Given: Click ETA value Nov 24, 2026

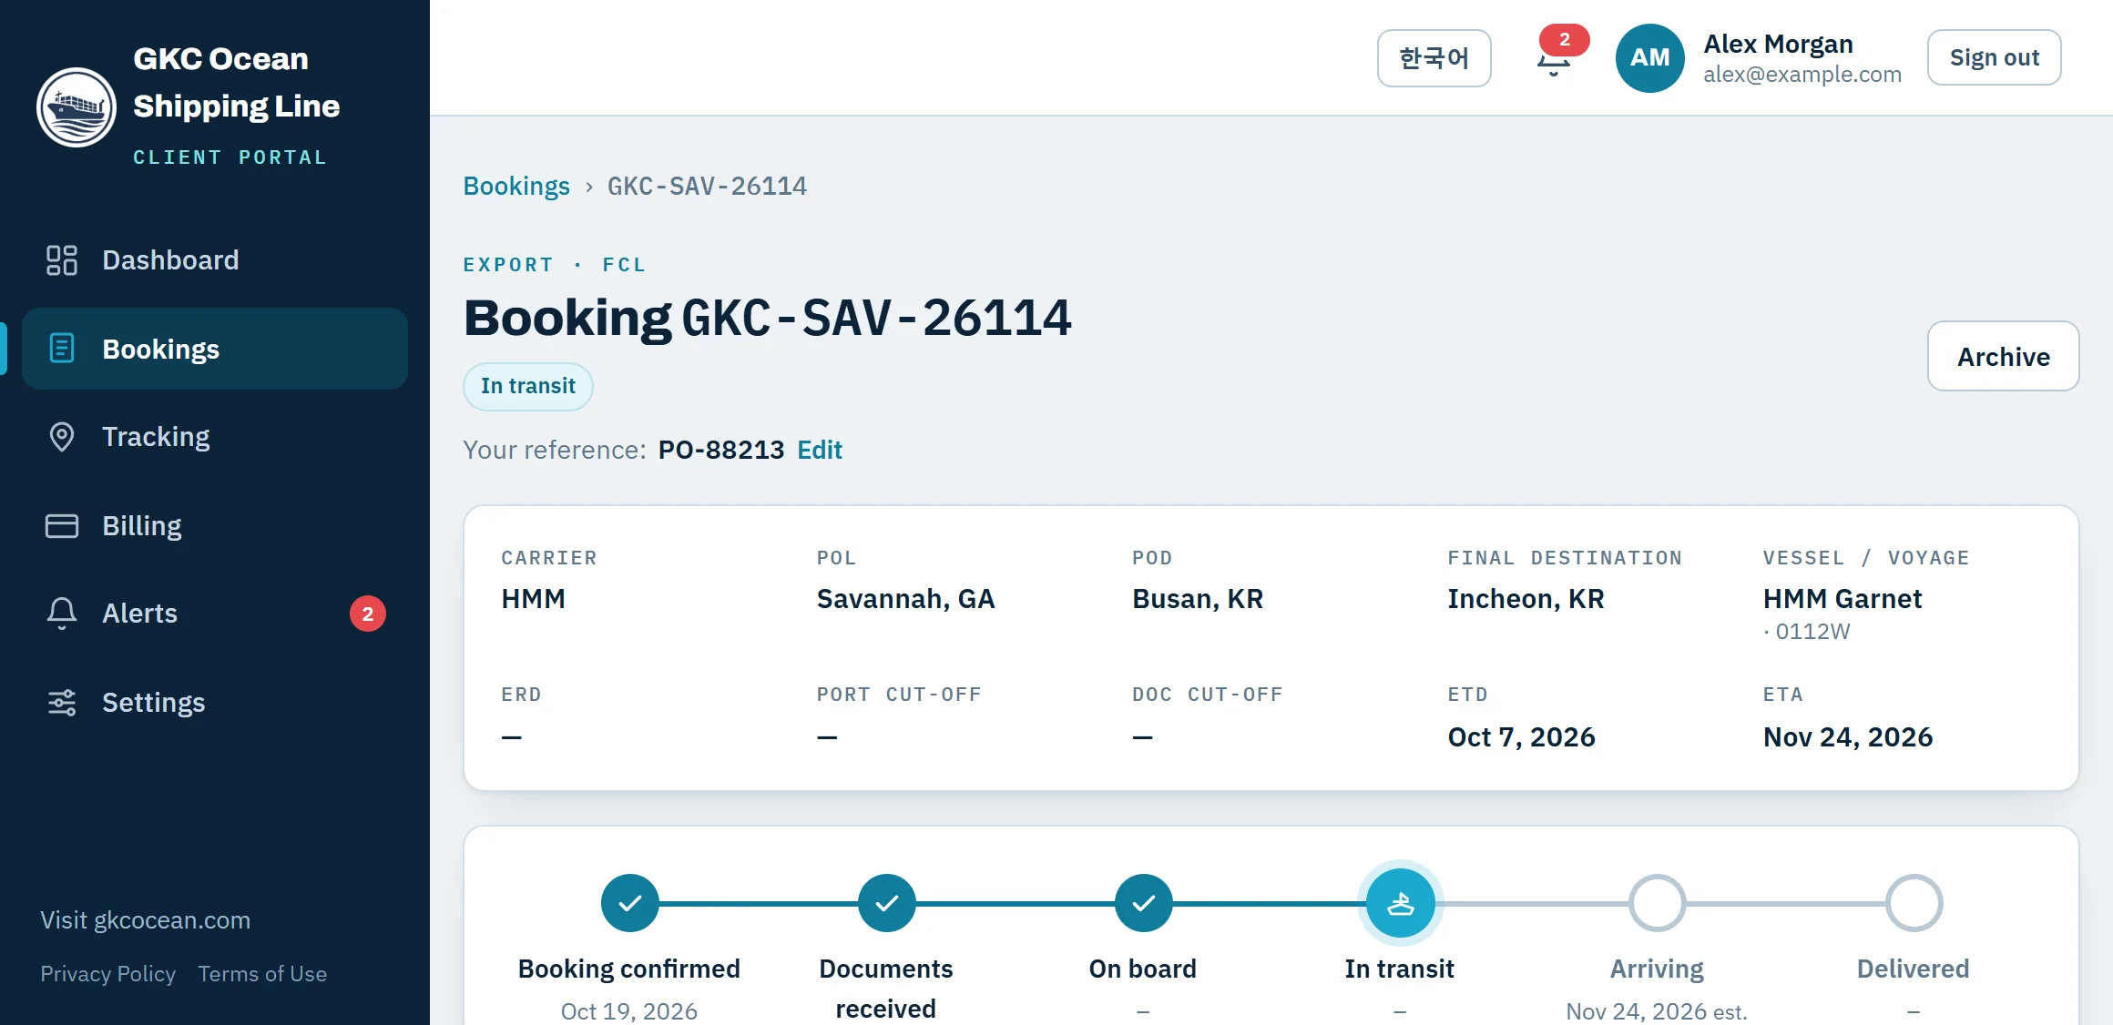Looking at the screenshot, I should (1848, 737).
